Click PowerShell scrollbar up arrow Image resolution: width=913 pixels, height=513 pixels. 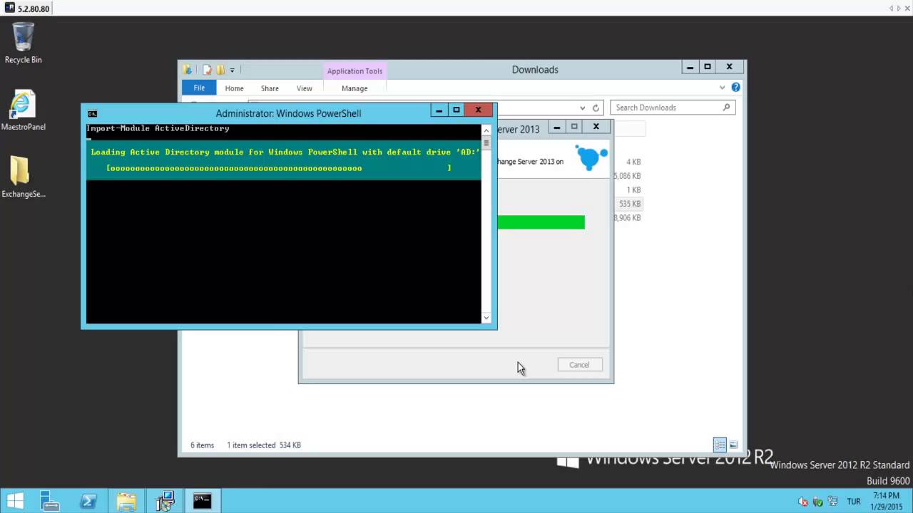(486, 130)
